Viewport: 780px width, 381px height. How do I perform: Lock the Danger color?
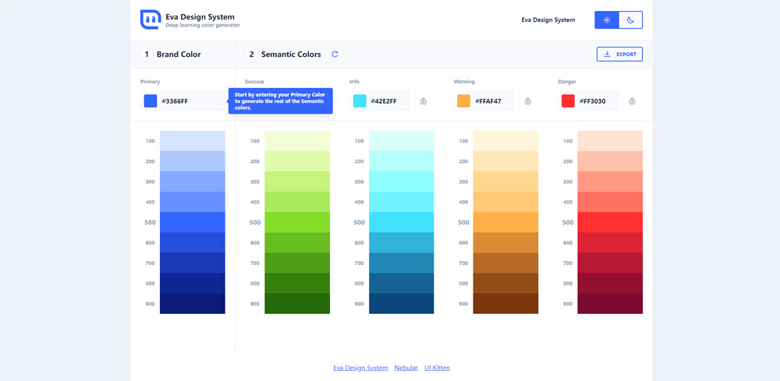click(x=633, y=101)
